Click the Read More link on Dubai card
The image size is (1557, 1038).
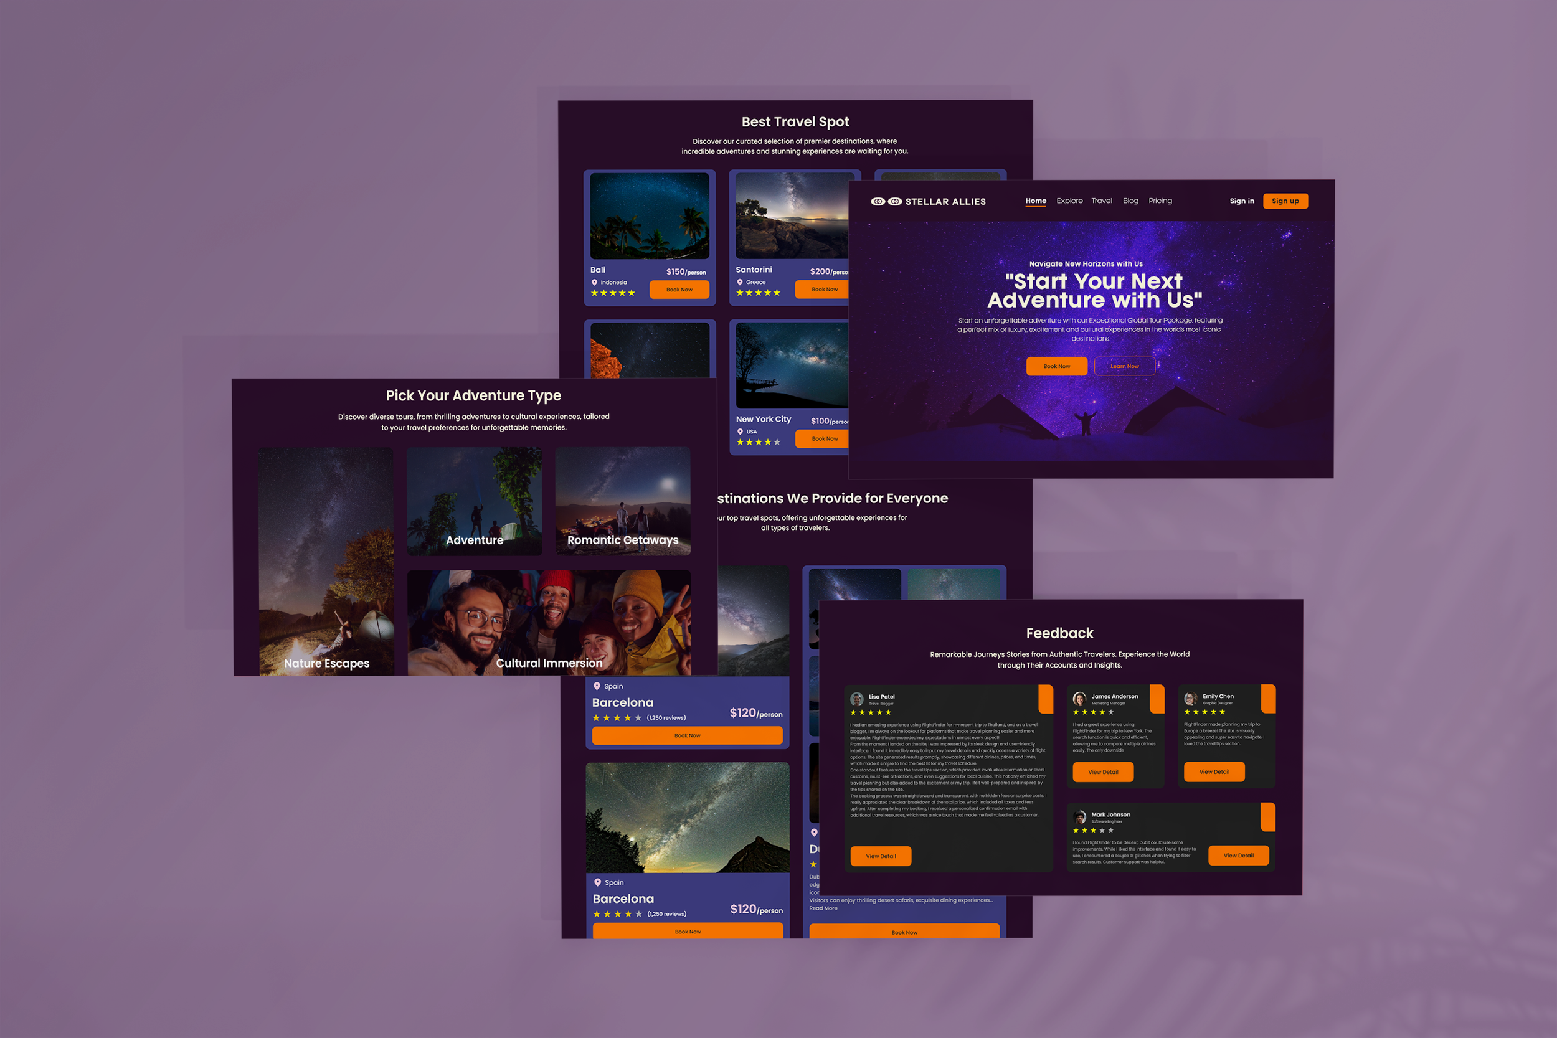[x=823, y=908]
